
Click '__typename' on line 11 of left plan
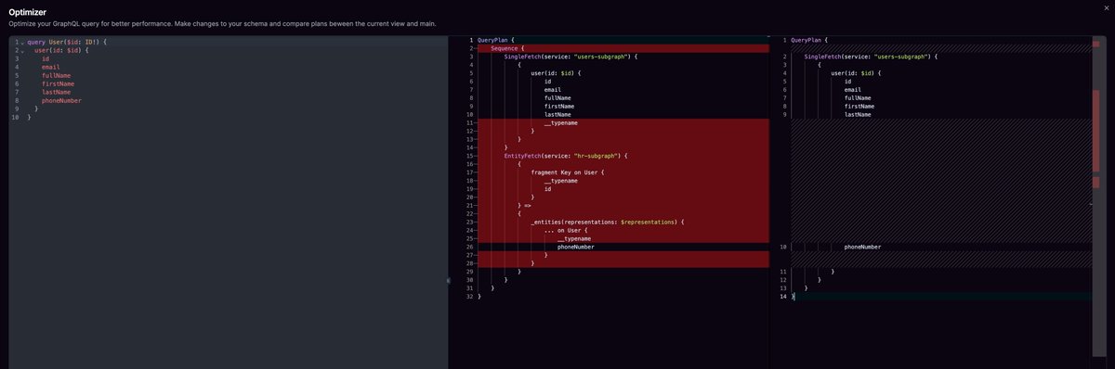[x=561, y=123]
